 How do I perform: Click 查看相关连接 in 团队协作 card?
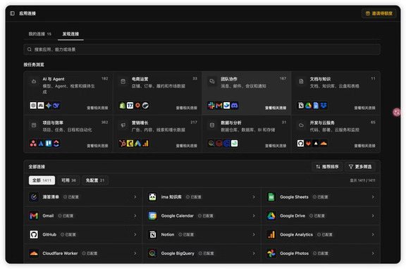[276, 108]
